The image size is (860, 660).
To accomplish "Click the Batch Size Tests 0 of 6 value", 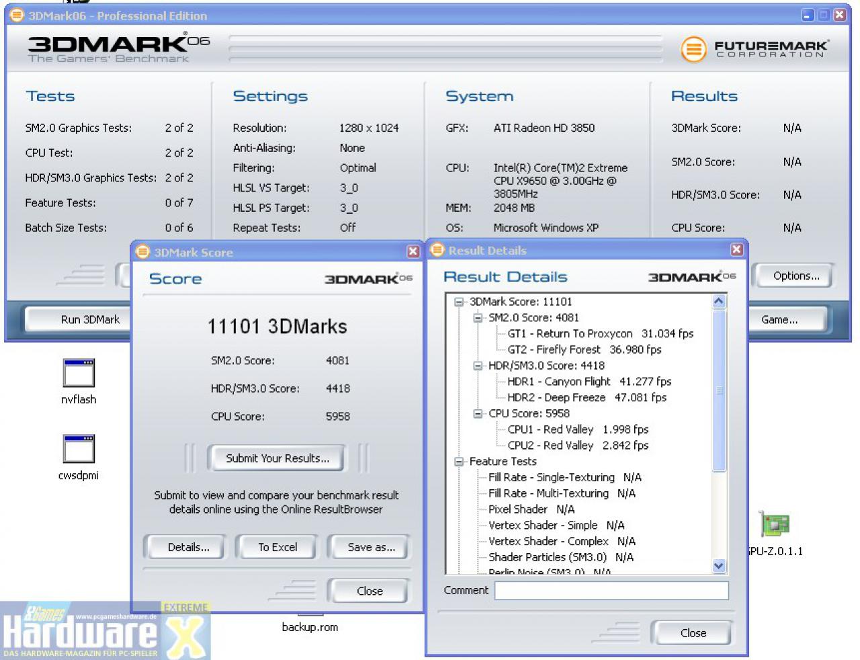I will coord(179,228).
